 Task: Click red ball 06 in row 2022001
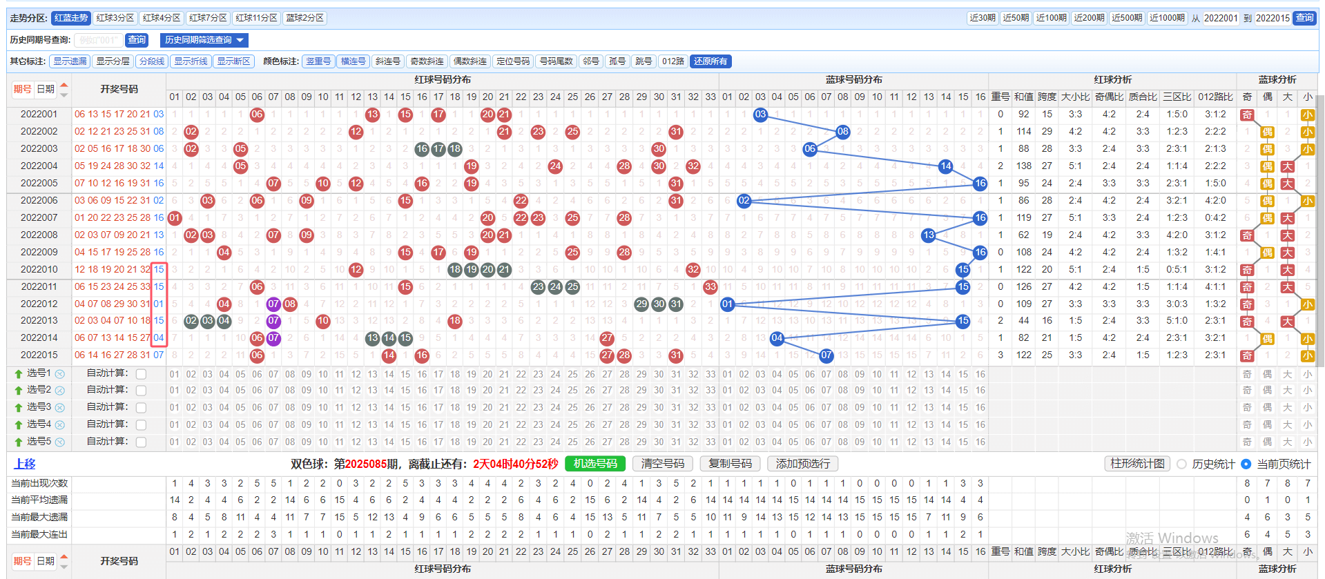coord(257,115)
